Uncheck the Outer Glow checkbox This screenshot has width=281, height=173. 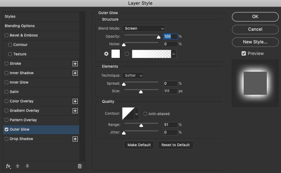tap(7, 130)
